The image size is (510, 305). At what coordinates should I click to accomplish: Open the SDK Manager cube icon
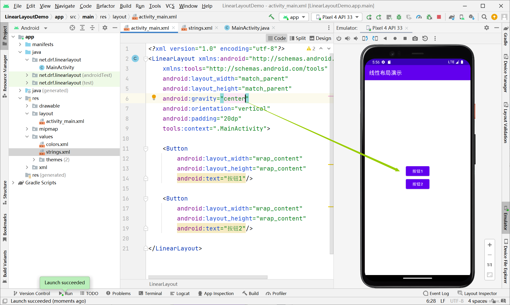472,17
